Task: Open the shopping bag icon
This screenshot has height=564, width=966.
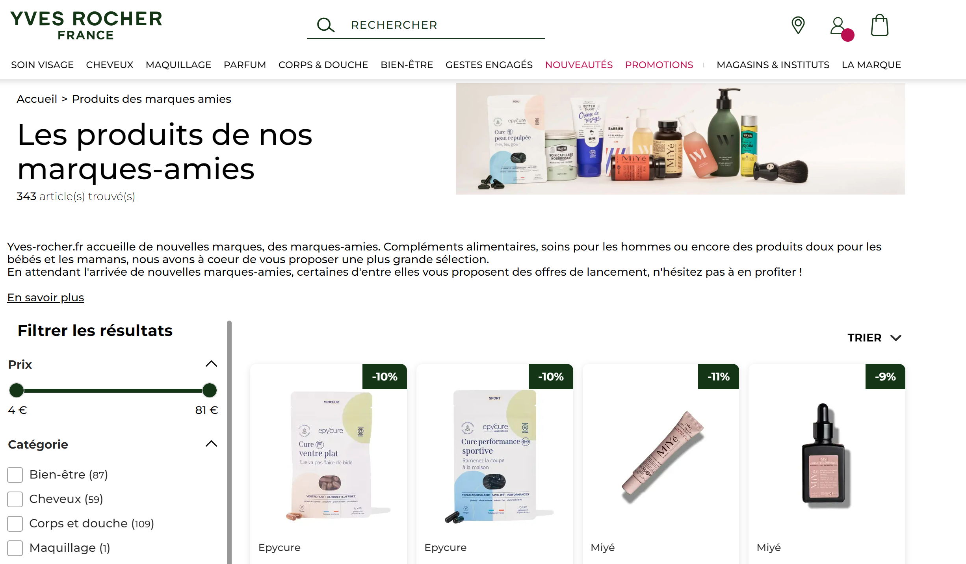Action: [879, 25]
